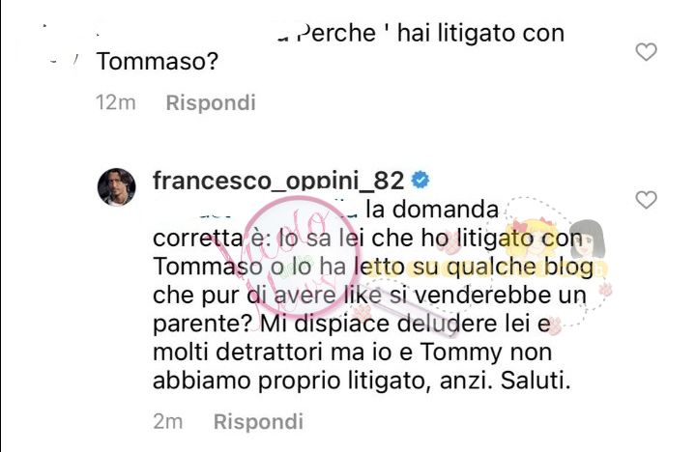The image size is (696, 452).
Task: Click the pink paw print near "un"
Action: (605, 290)
